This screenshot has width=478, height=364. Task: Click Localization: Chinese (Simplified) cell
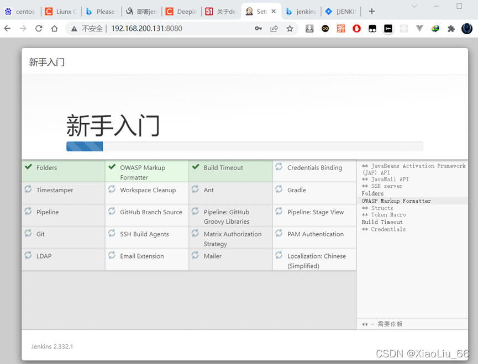coord(314,259)
